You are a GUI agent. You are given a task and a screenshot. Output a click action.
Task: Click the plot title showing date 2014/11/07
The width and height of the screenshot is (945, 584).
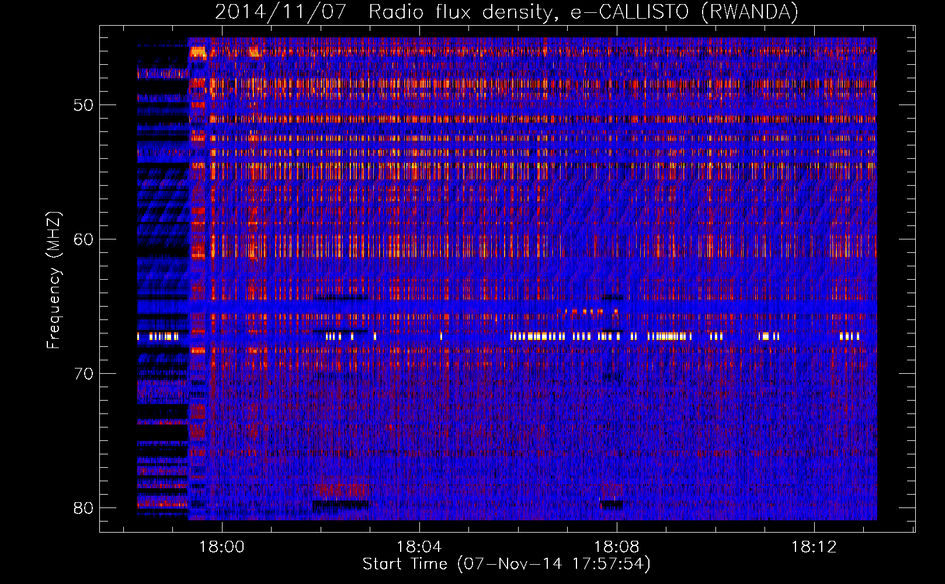(x=506, y=12)
